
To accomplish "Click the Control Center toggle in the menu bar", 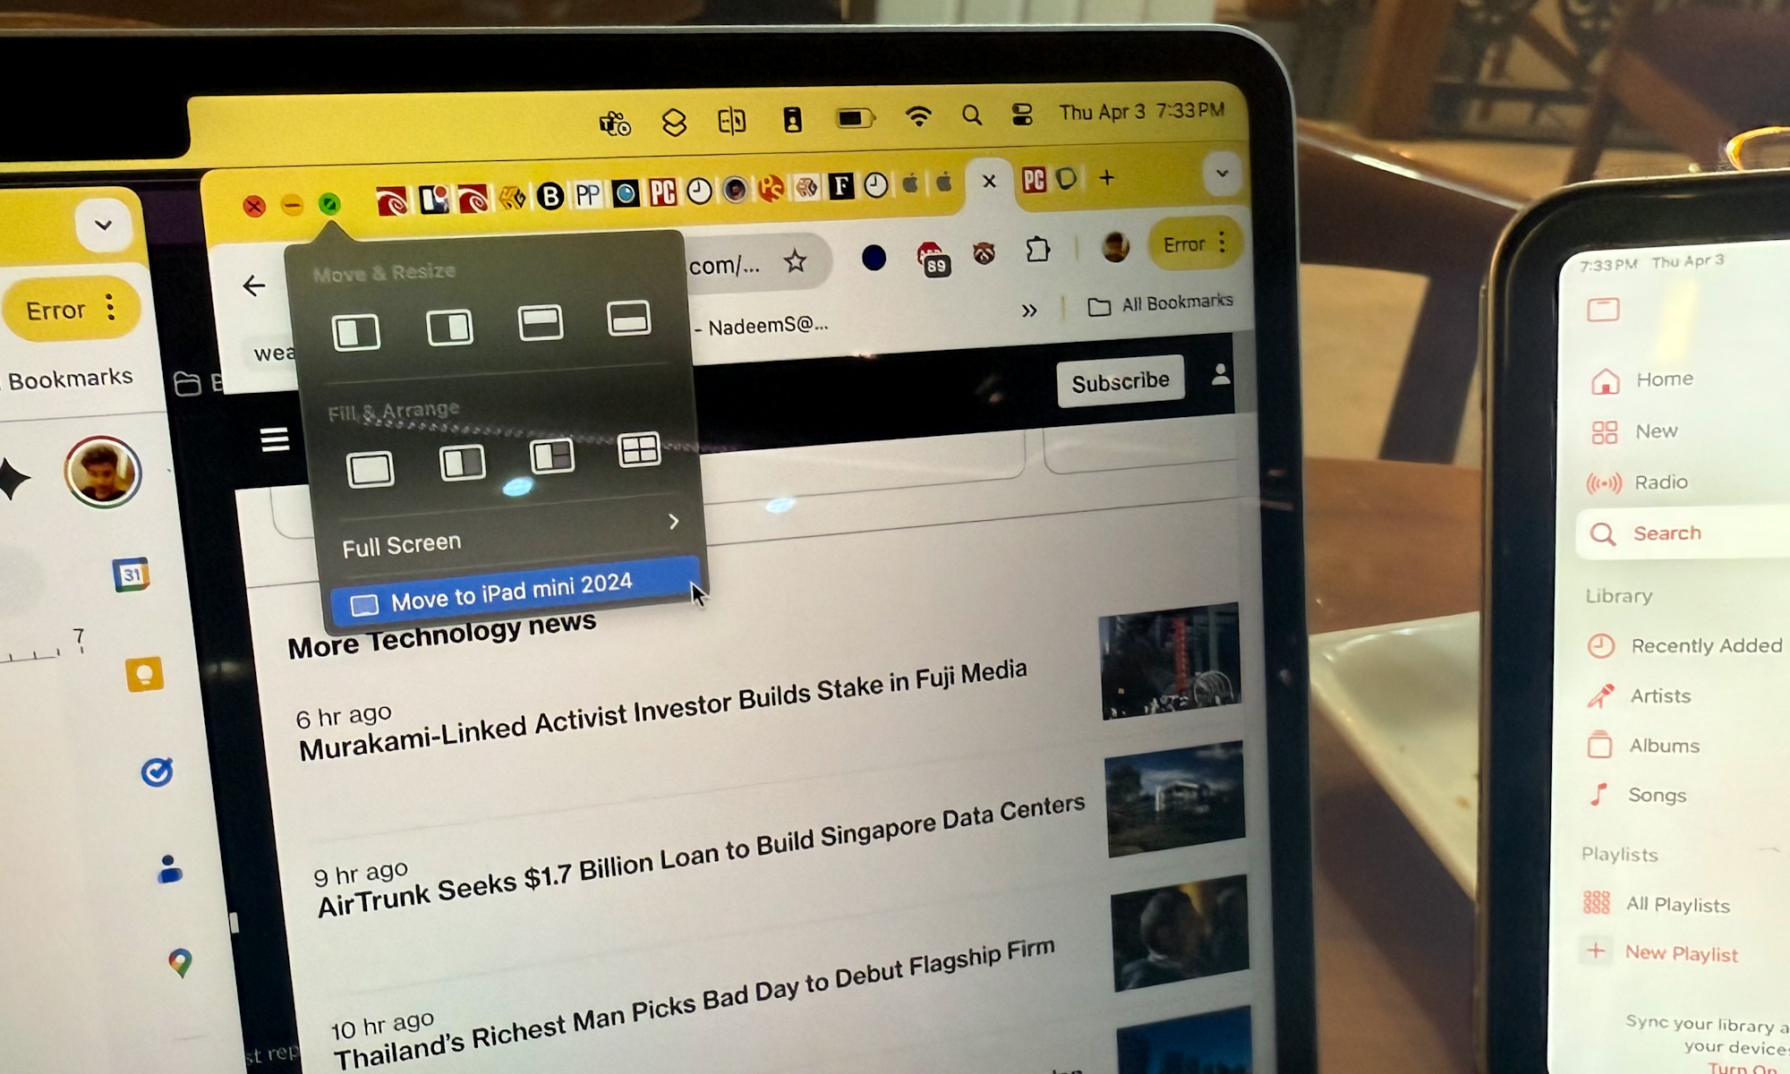I will [1021, 114].
